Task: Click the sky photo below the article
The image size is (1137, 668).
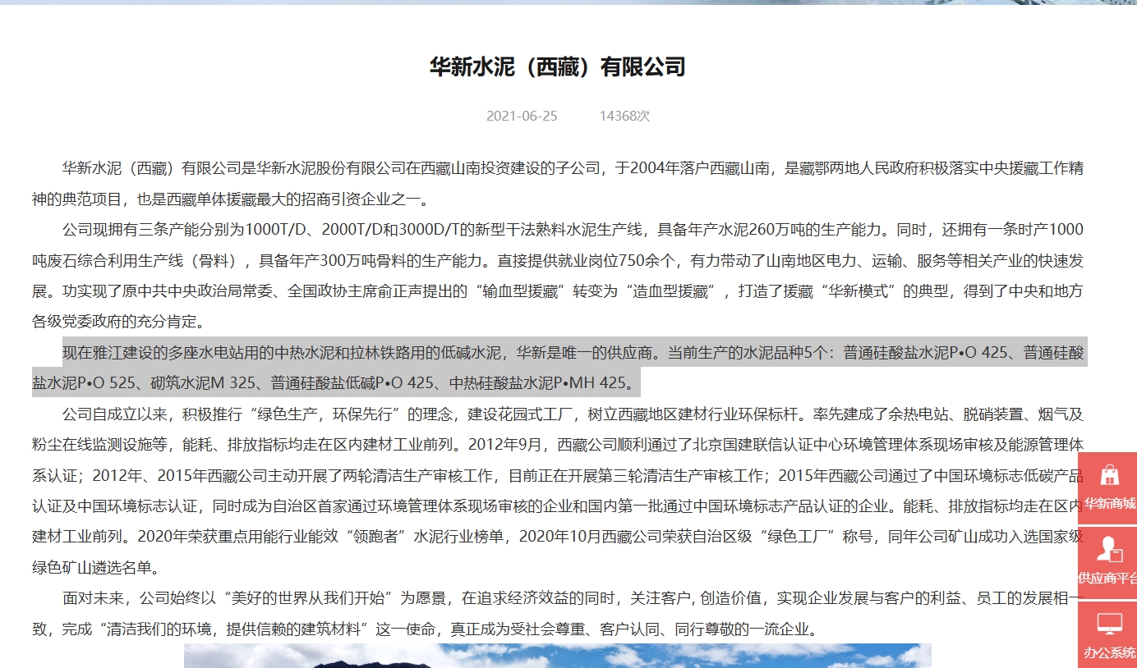Action: (558, 656)
